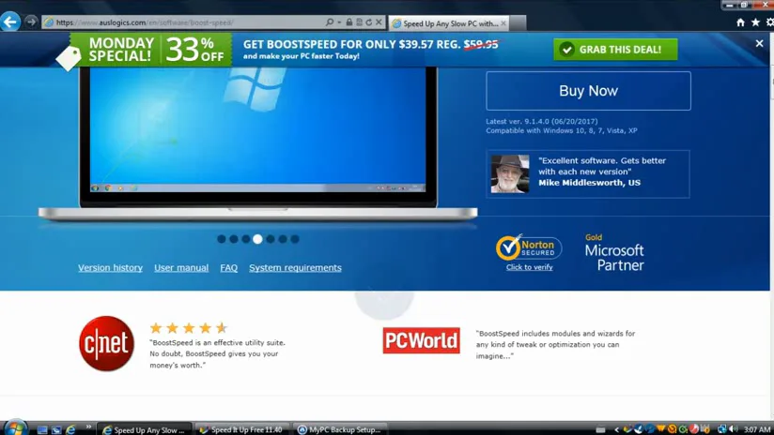The width and height of the screenshot is (774, 435).
Task: Open the FAQ link
Action: (x=228, y=267)
